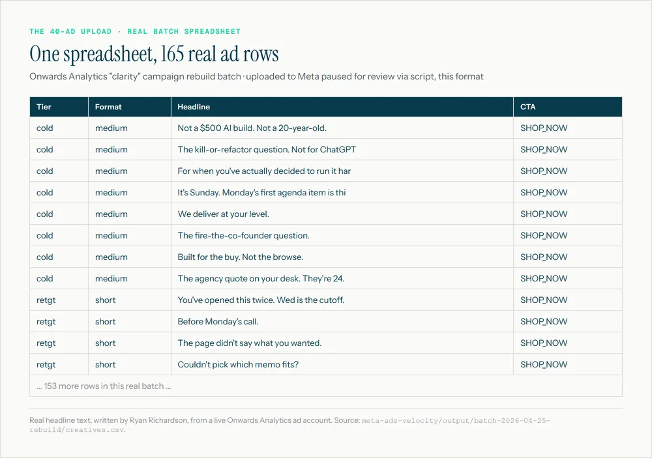Select headline 'Built for the buy. Not the browse.'

point(241,257)
